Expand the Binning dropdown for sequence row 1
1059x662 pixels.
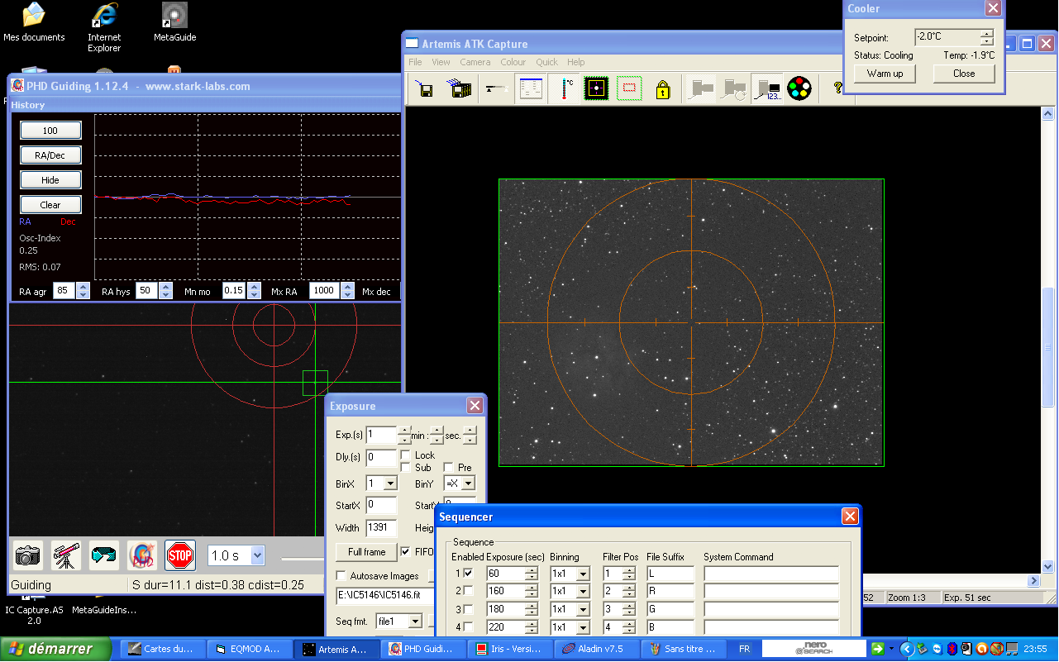(x=583, y=574)
